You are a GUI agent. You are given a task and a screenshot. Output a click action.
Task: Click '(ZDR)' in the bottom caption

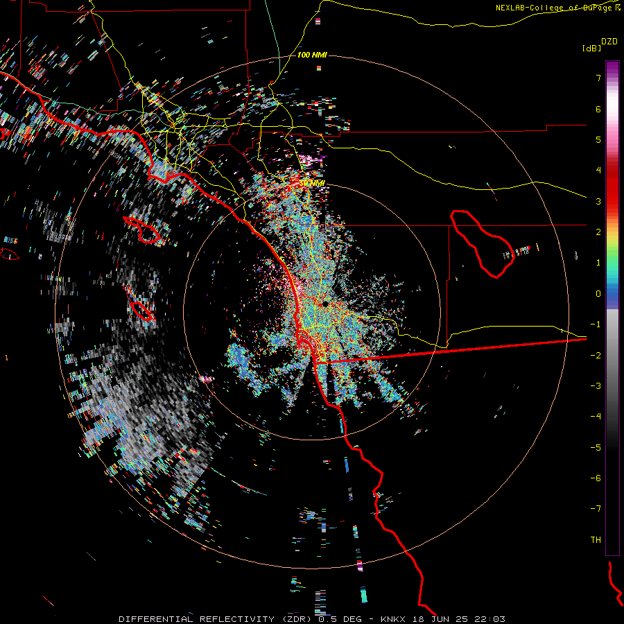[297, 619]
